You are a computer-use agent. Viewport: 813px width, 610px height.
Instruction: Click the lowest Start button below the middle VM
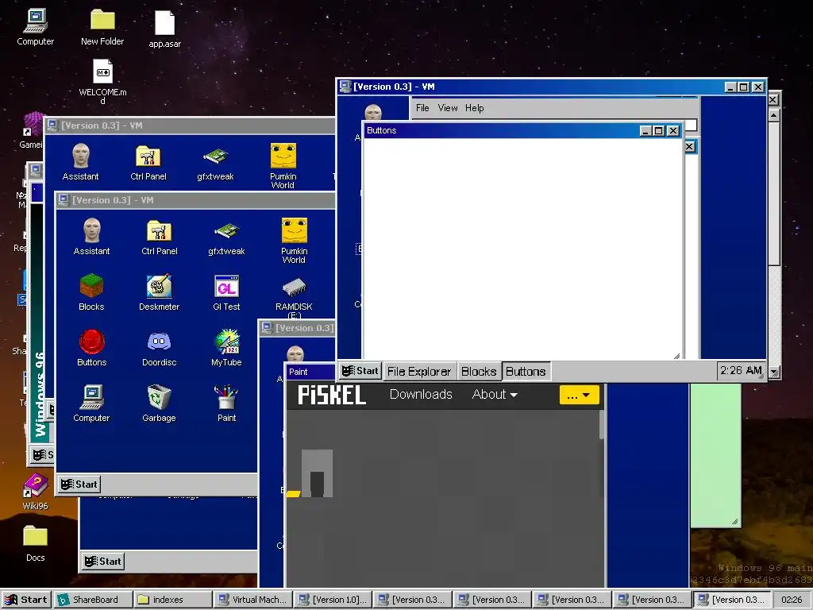pos(103,562)
